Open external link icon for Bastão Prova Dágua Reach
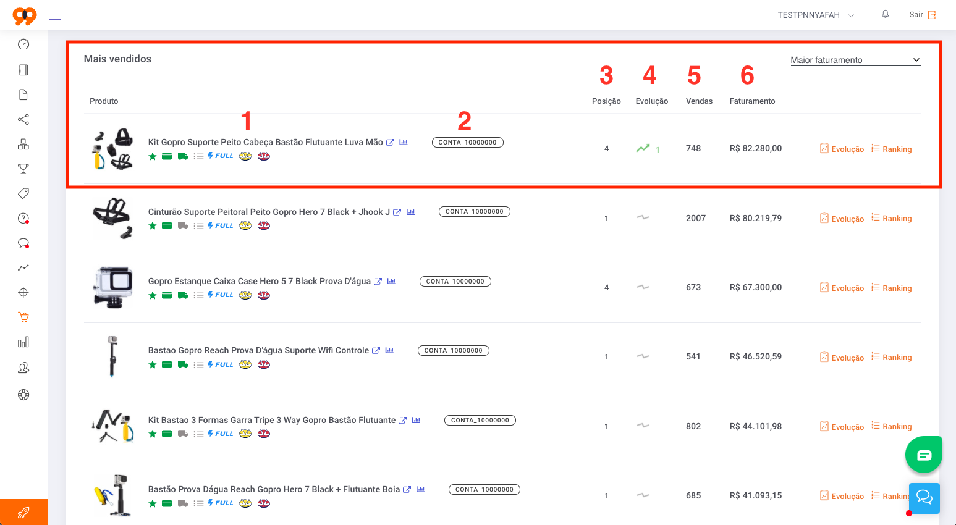This screenshot has width=956, height=525. [407, 489]
